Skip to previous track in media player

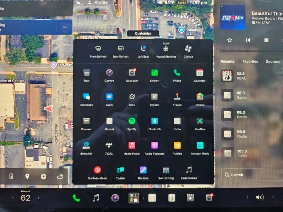click(248, 40)
